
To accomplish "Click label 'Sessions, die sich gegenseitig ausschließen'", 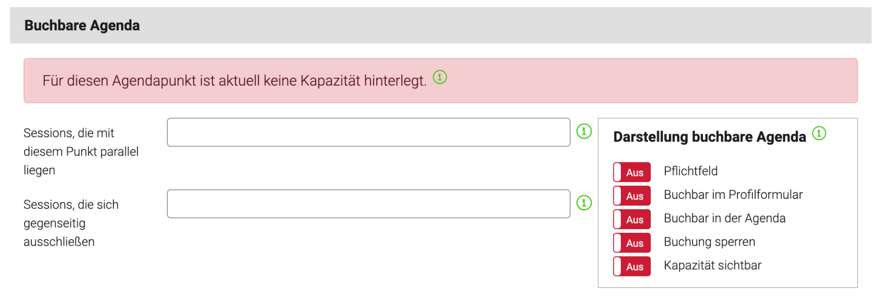I will (x=71, y=223).
